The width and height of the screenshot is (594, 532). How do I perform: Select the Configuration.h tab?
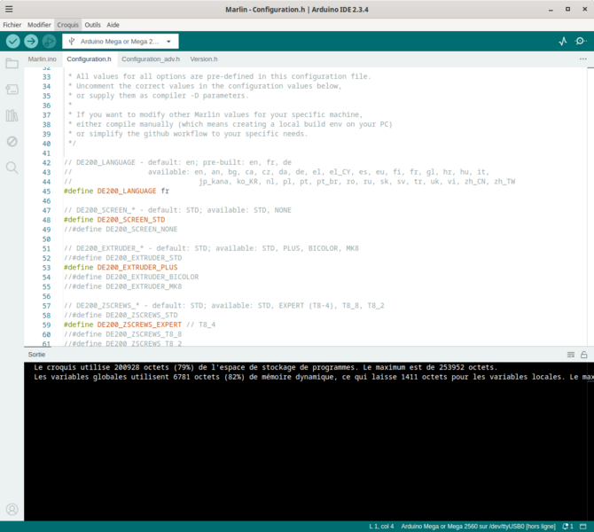[x=89, y=59]
